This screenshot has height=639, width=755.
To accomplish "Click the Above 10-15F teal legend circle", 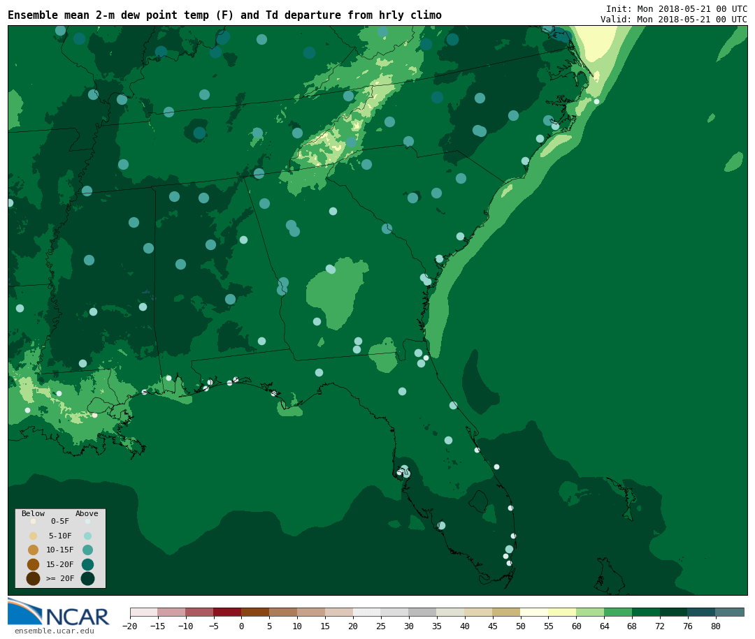I will 87,550.
